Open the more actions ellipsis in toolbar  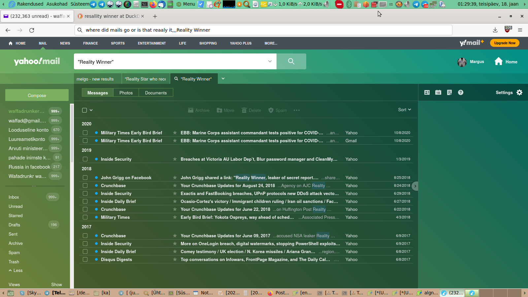(x=297, y=110)
